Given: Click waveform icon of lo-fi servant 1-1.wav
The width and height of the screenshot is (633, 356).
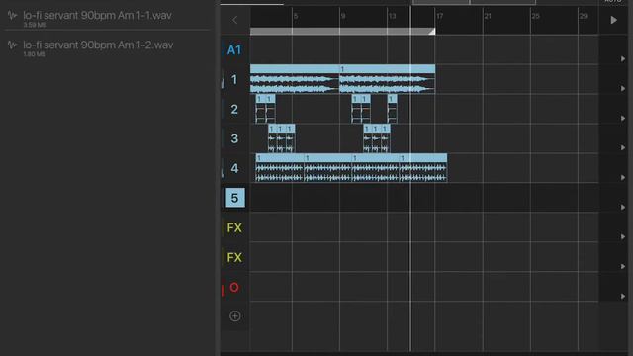Looking at the screenshot, I should (12, 16).
